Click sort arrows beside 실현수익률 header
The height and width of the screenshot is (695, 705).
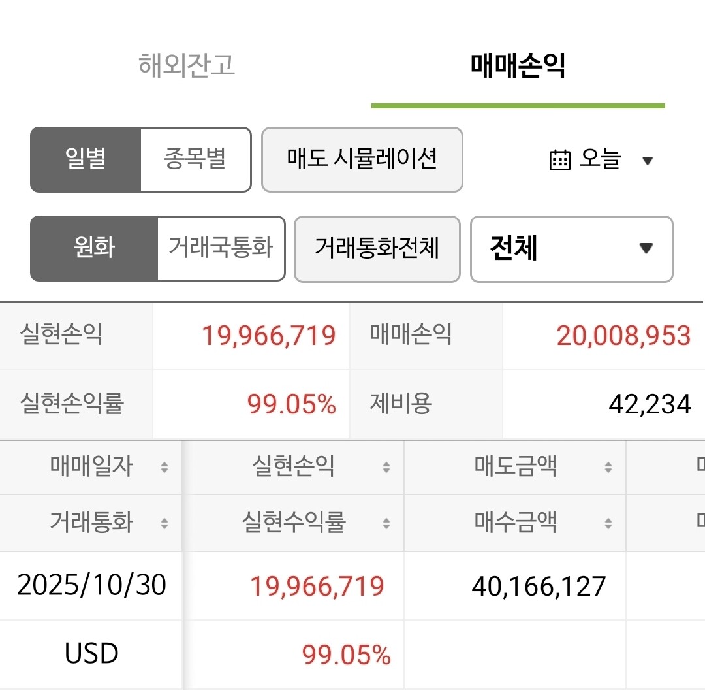click(x=386, y=523)
